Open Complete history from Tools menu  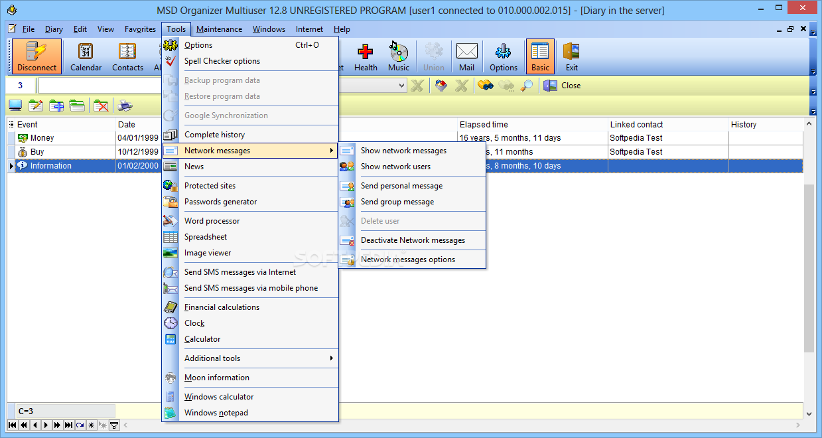[250, 135]
